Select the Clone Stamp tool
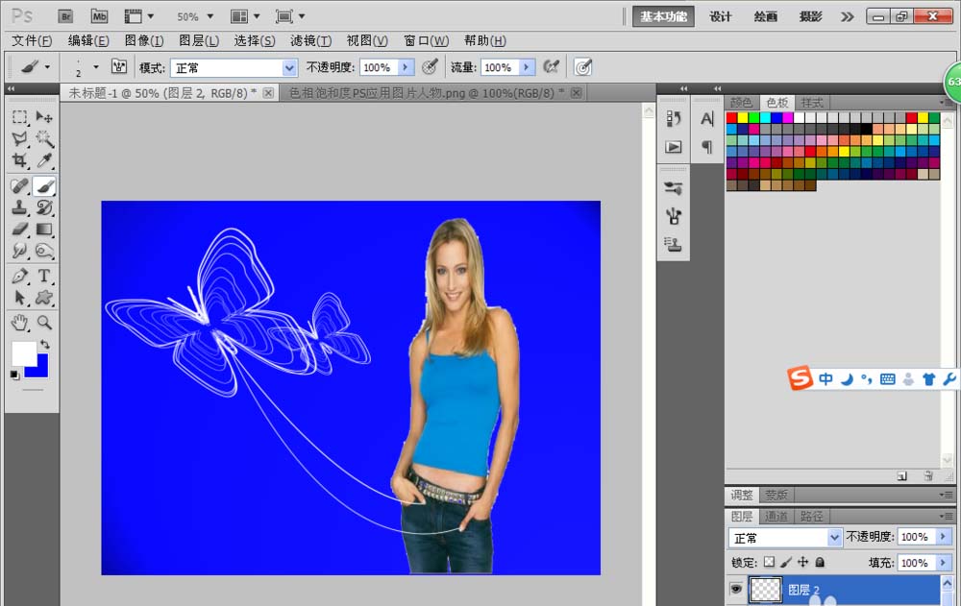Viewport: 961px width, 606px height. click(19, 206)
